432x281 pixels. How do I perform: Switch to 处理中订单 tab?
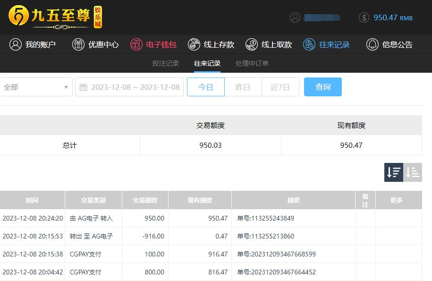(x=252, y=63)
